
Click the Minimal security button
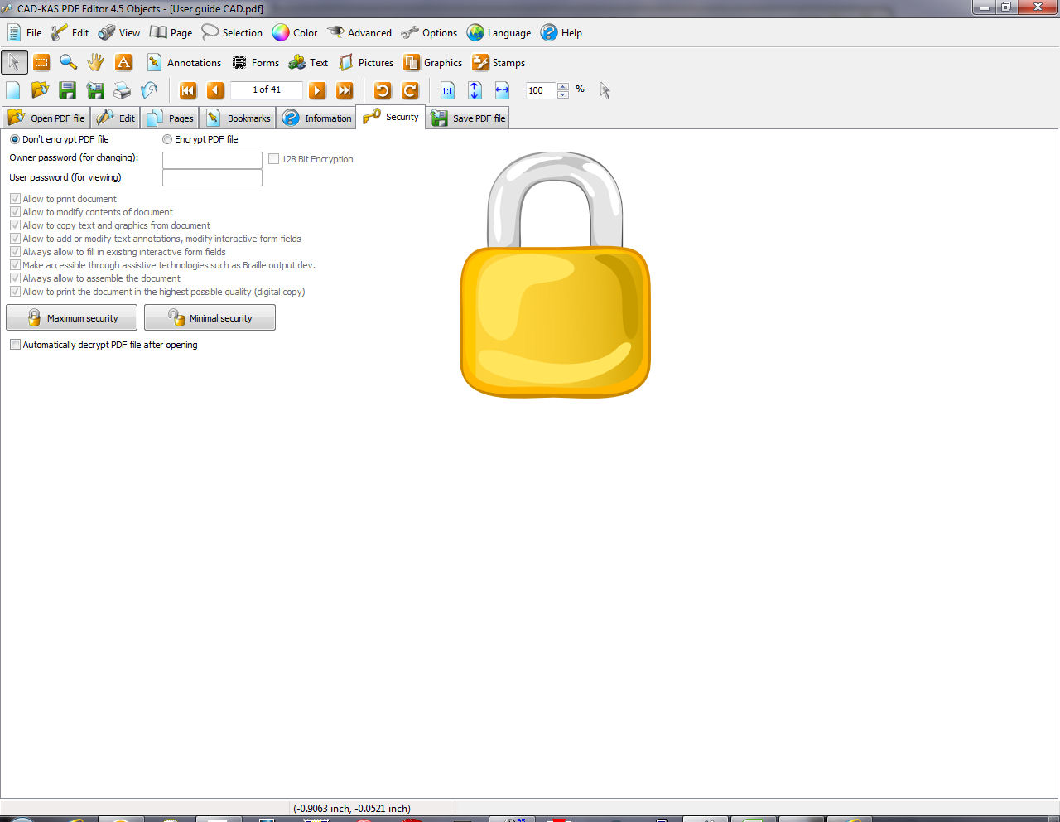point(210,318)
